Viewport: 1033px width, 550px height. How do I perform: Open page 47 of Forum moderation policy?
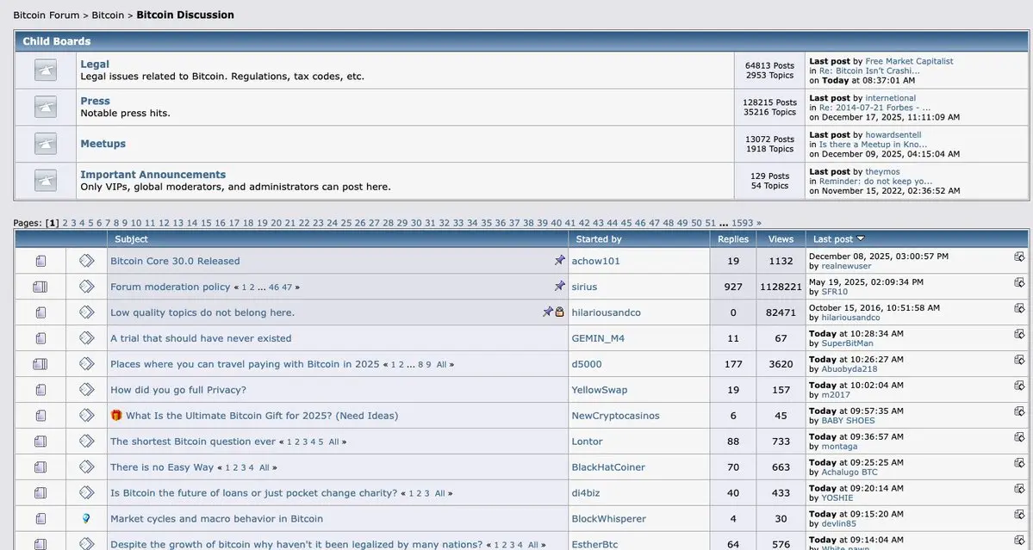click(x=287, y=287)
